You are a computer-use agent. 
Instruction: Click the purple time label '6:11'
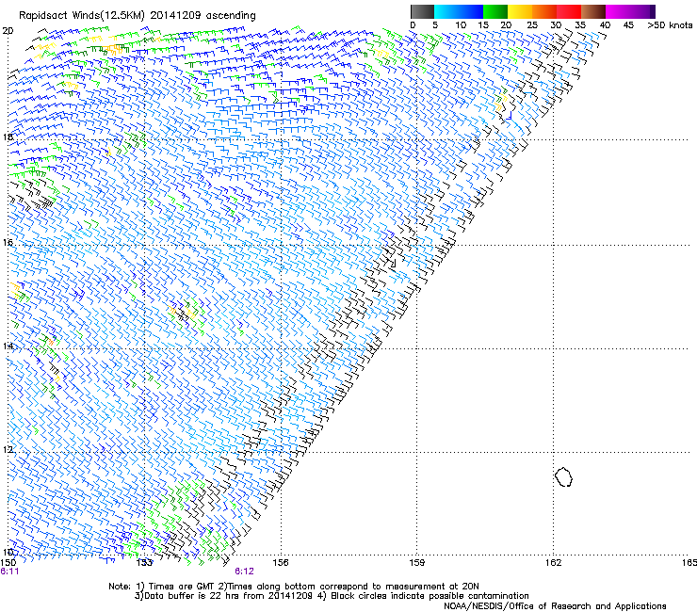[x=9, y=572]
